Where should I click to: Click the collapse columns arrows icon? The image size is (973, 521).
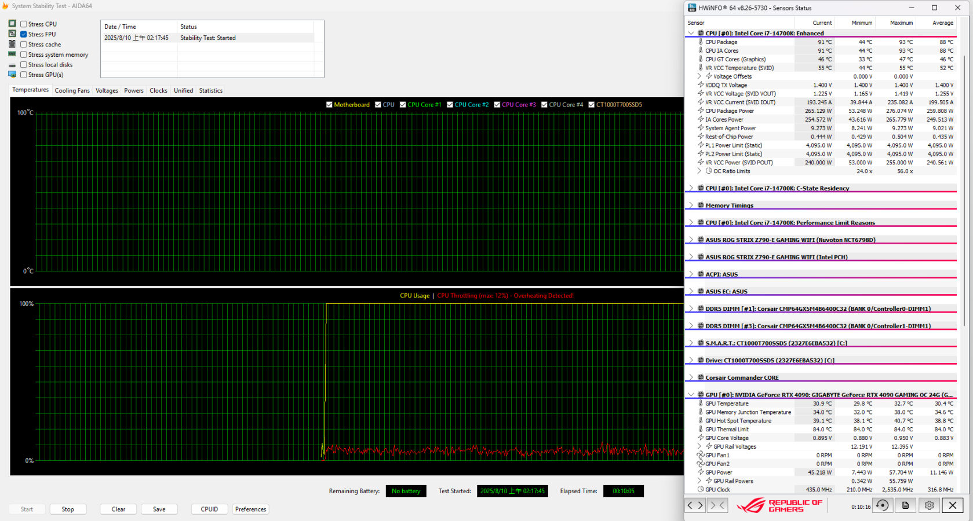pyautogui.click(x=717, y=505)
